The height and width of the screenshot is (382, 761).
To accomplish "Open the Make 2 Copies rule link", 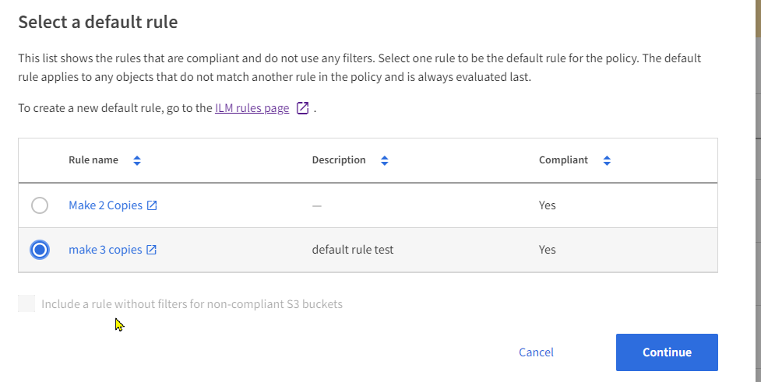I will click(105, 205).
